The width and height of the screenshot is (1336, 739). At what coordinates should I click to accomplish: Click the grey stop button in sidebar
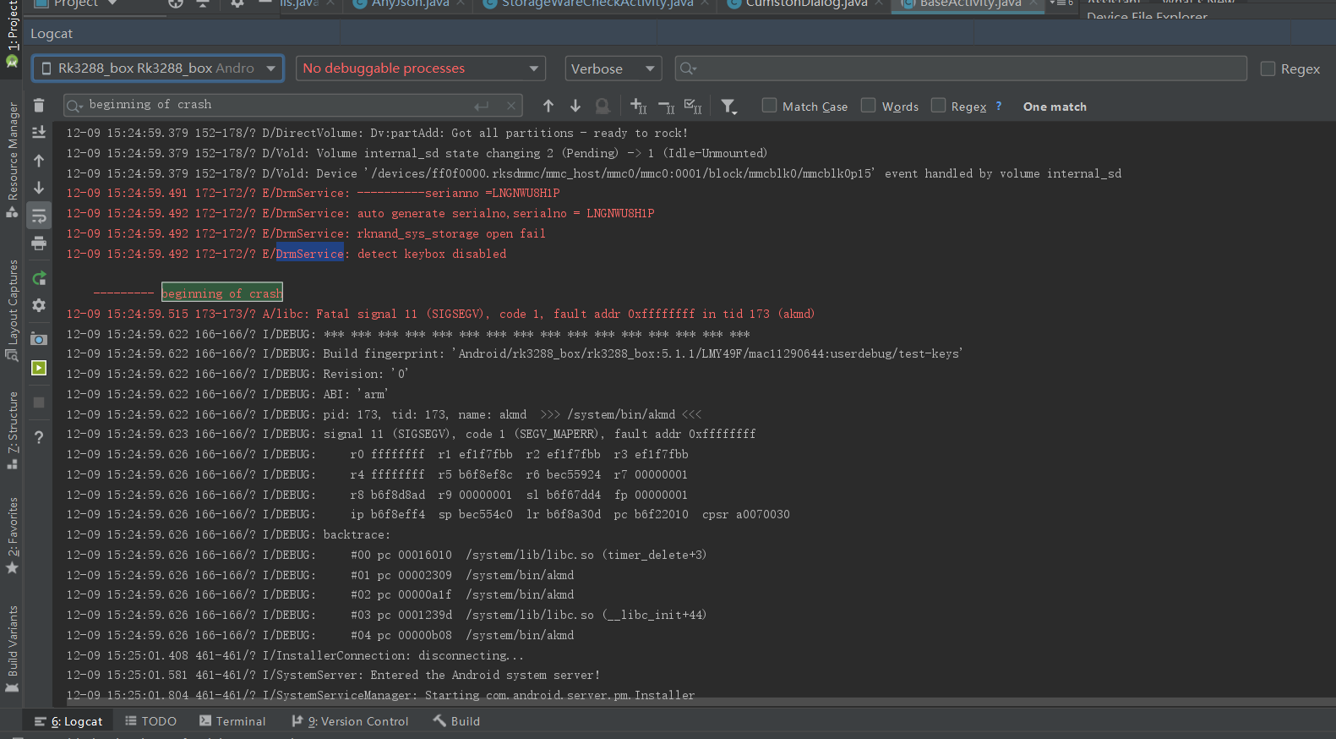click(39, 402)
